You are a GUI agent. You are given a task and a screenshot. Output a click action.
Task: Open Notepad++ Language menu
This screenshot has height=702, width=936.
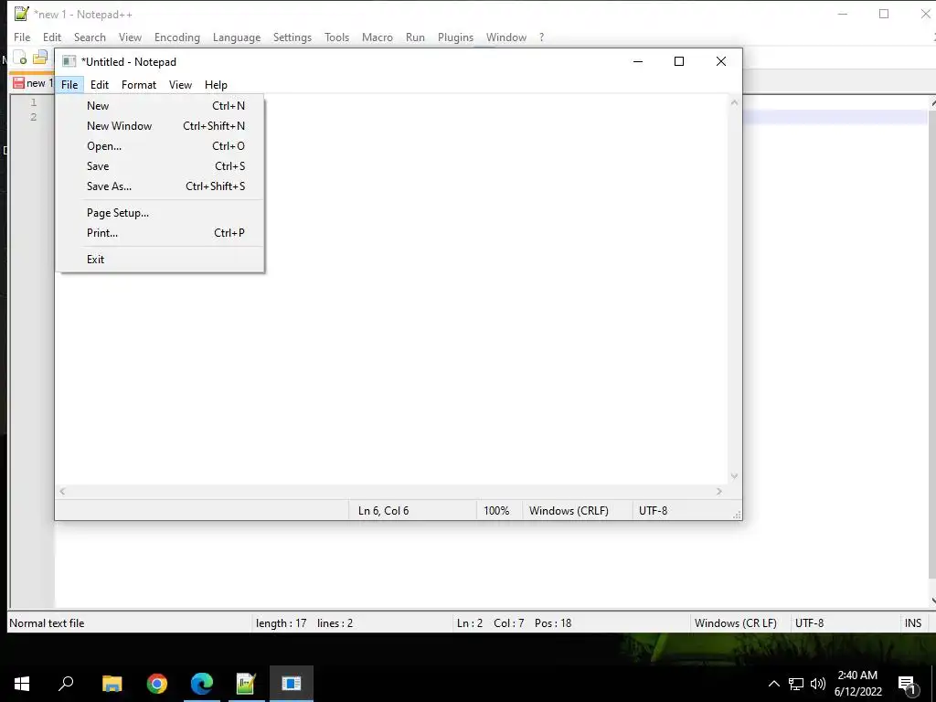[x=237, y=37]
